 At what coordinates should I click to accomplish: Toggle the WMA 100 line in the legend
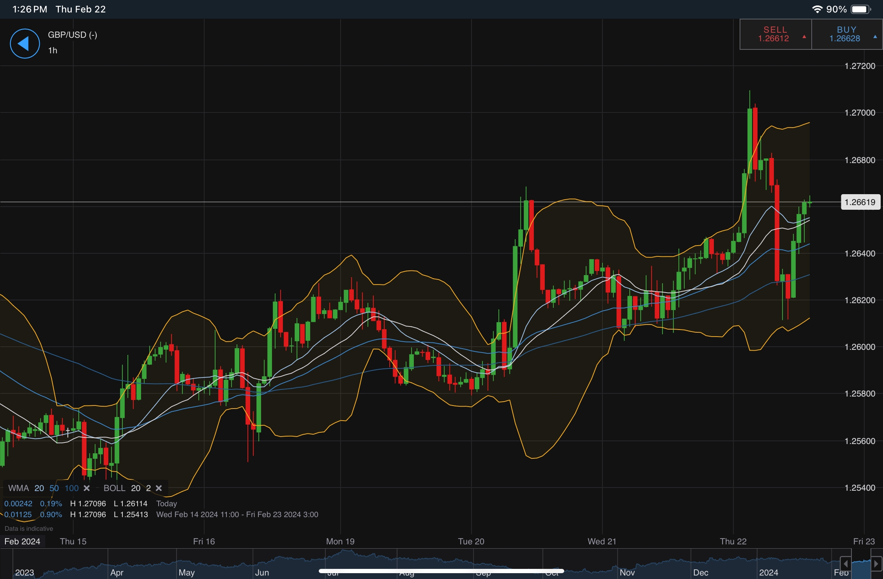[72, 488]
